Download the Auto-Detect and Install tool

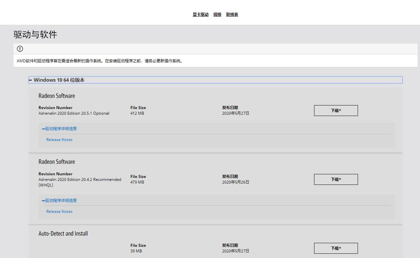tap(336, 248)
